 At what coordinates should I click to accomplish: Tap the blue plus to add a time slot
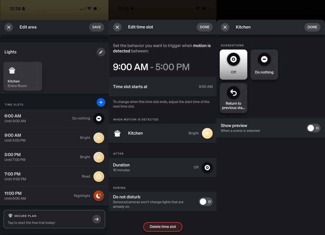101,102
